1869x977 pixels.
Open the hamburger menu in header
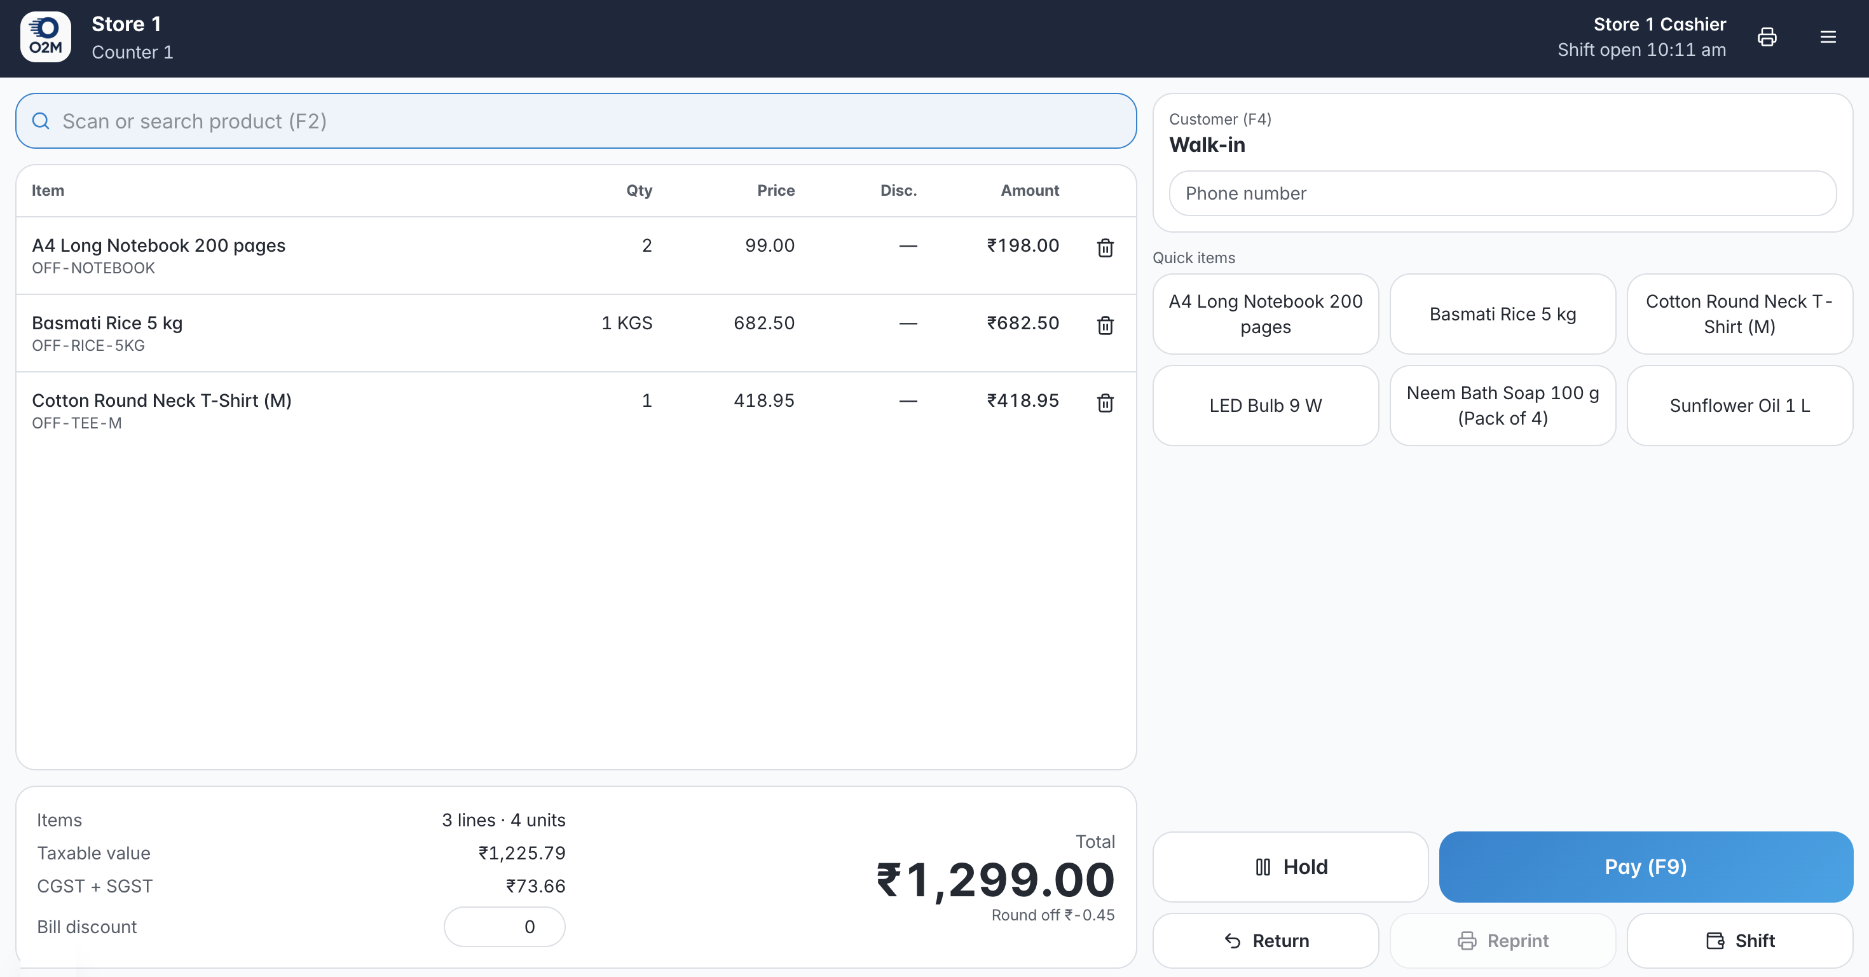(x=1828, y=37)
